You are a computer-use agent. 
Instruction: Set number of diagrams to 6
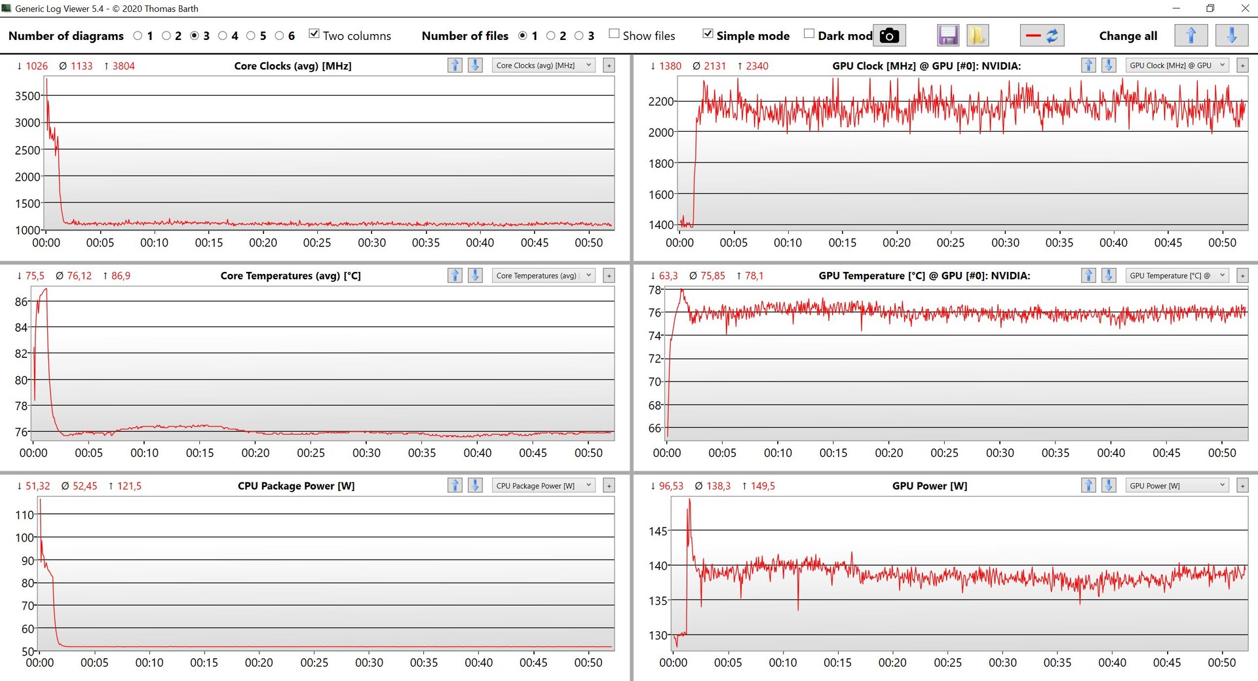279,35
